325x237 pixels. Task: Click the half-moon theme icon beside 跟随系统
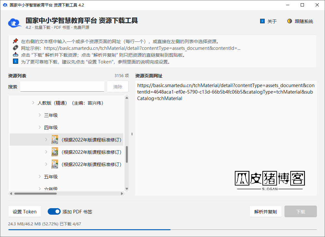coord(290,21)
